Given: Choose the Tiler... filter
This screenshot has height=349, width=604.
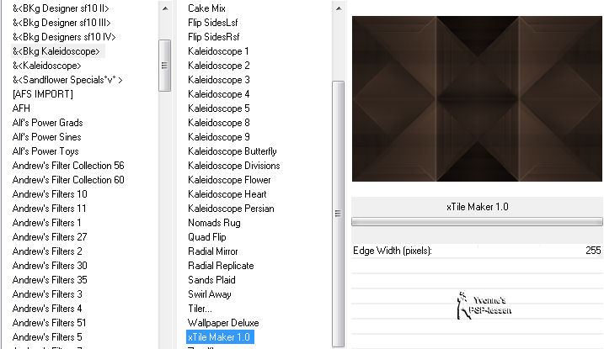Looking at the screenshot, I should point(200,309).
